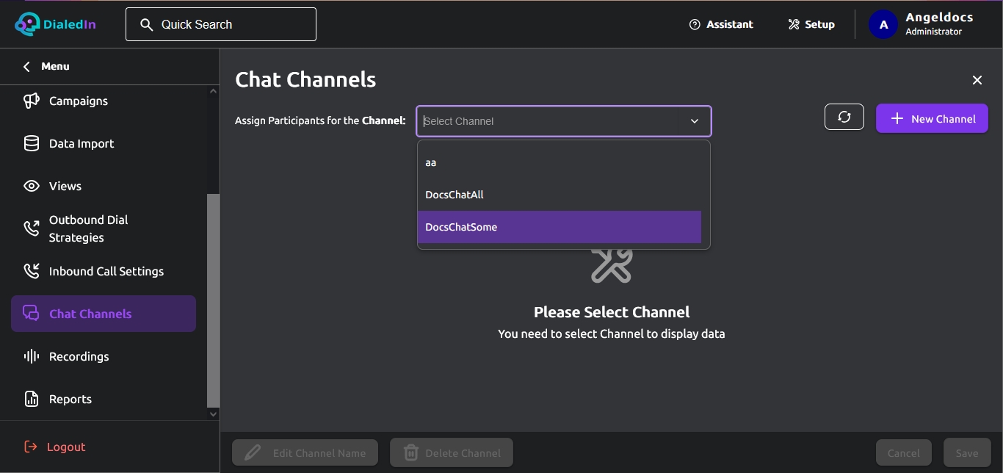Click the Inbound Call Settings phone icon
Viewport: 1003px width, 473px height.
pos(31,271)
